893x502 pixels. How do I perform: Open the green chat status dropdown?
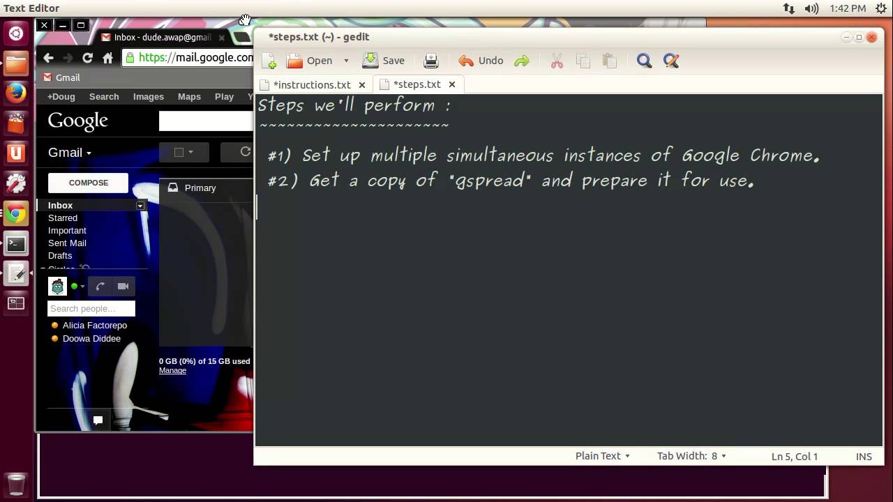click(77, 287)
